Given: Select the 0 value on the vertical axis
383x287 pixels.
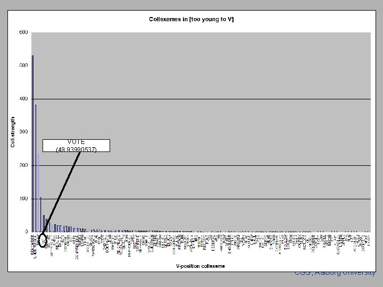Looking at the screenshot, I should [x=27, y=232].
